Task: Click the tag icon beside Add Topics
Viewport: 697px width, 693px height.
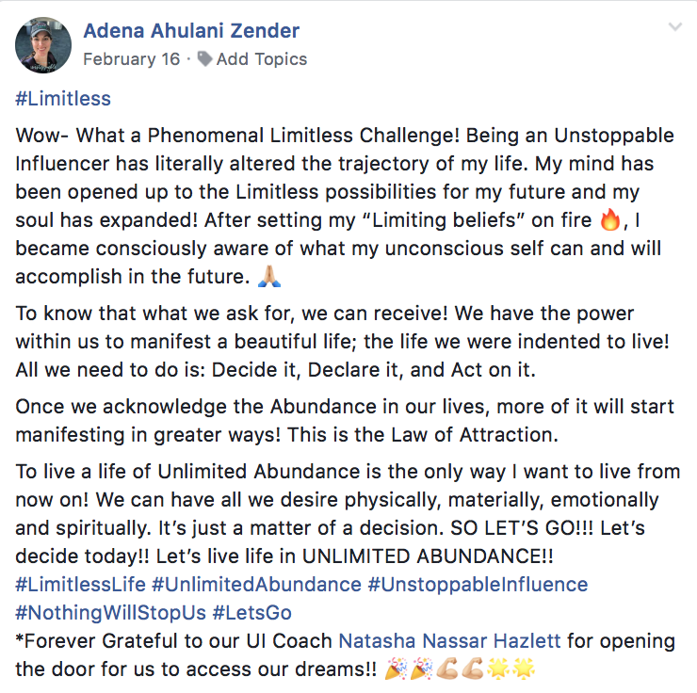Action: 203,59
